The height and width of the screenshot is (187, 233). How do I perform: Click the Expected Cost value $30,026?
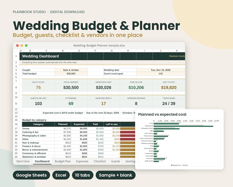point(104,87)
